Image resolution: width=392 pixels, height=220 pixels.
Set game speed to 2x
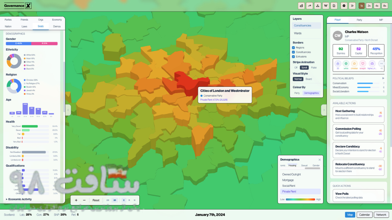(369, 6)
